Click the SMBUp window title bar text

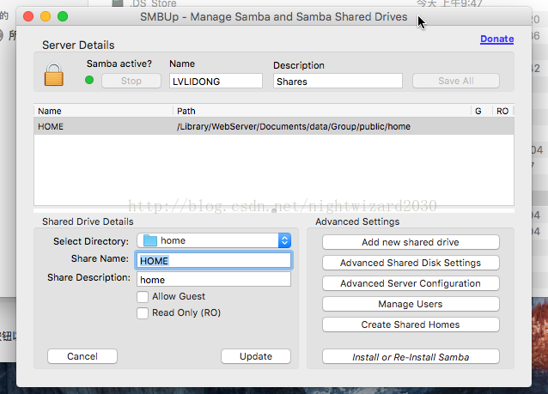274,17
